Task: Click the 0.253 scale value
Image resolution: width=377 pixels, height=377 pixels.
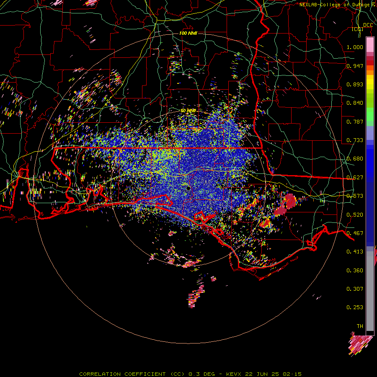Action: 355,307
